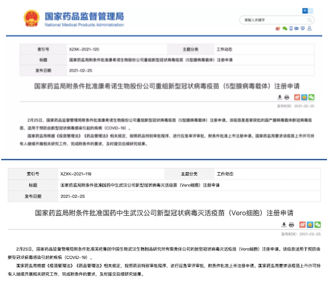Click 发布时间 stamp under 国药中生武汉 headline
The height and width of the screenshot is (283, 333).
click(301, 234)
